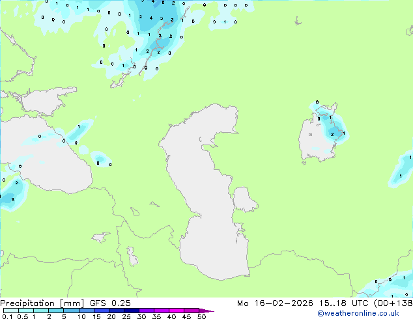Select the 'GFS 0.25' model label
This screenshot has height=319, width=413.
point(110,303)
